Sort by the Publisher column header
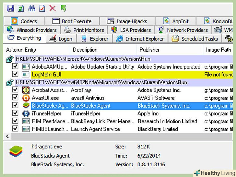Screen dimensions: 236x177 click(170, 50)
